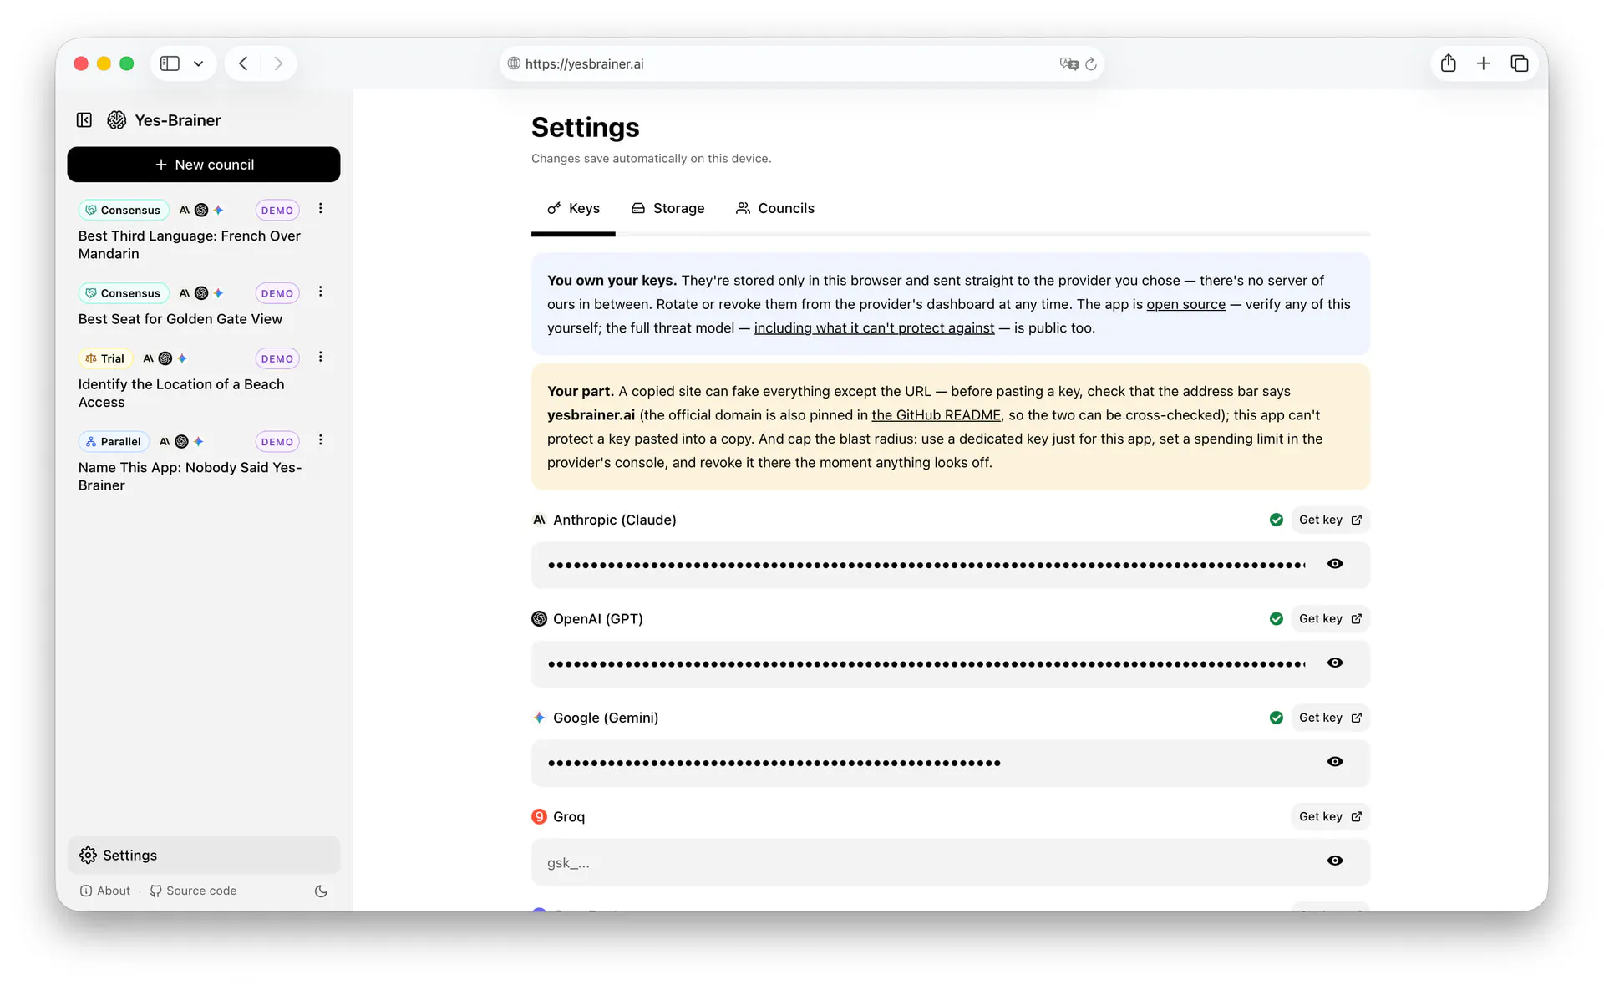
Task: Click the Anthropic (Claude) key valid checkmark
Action: point(1276,520)
